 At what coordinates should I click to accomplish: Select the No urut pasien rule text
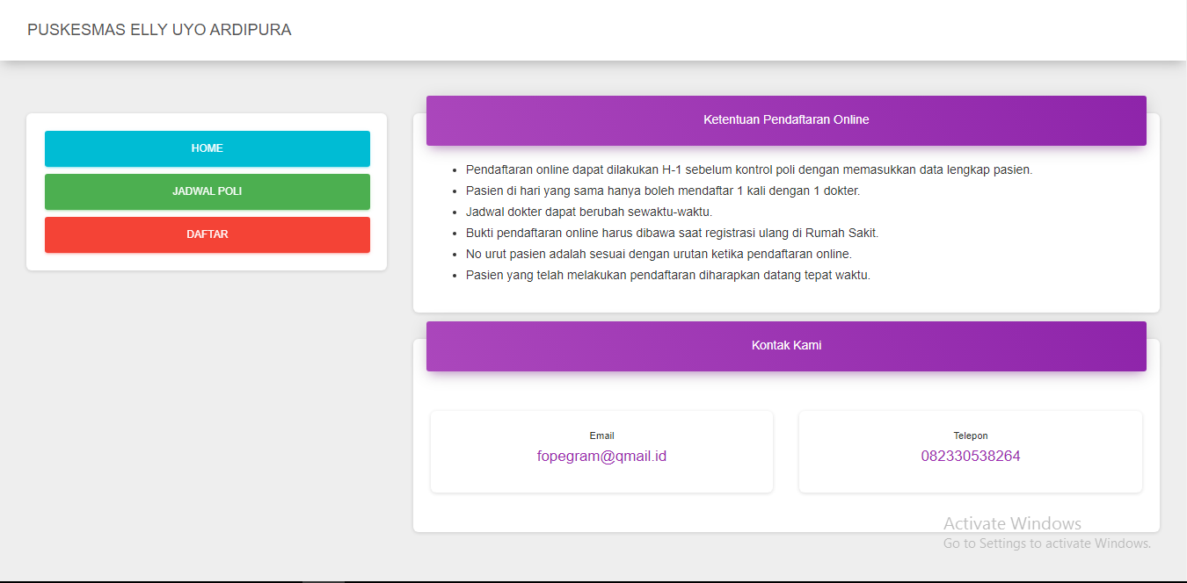click(659, 254)
